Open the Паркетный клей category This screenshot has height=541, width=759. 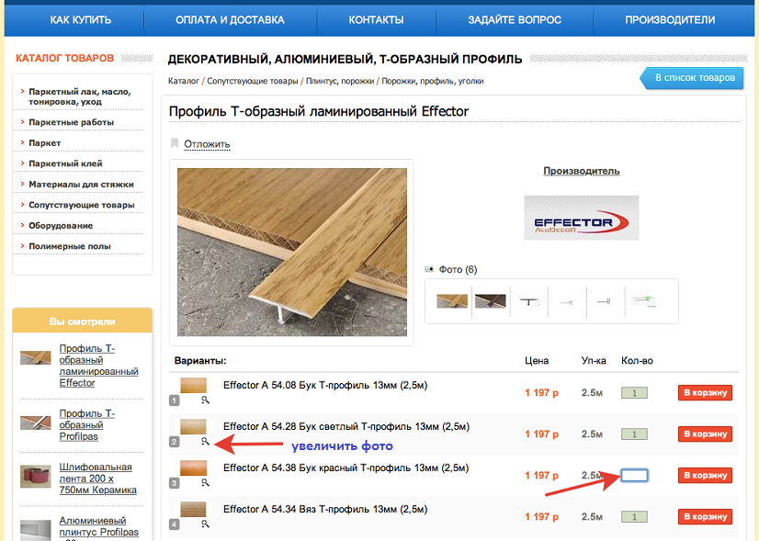click(65, 163)
